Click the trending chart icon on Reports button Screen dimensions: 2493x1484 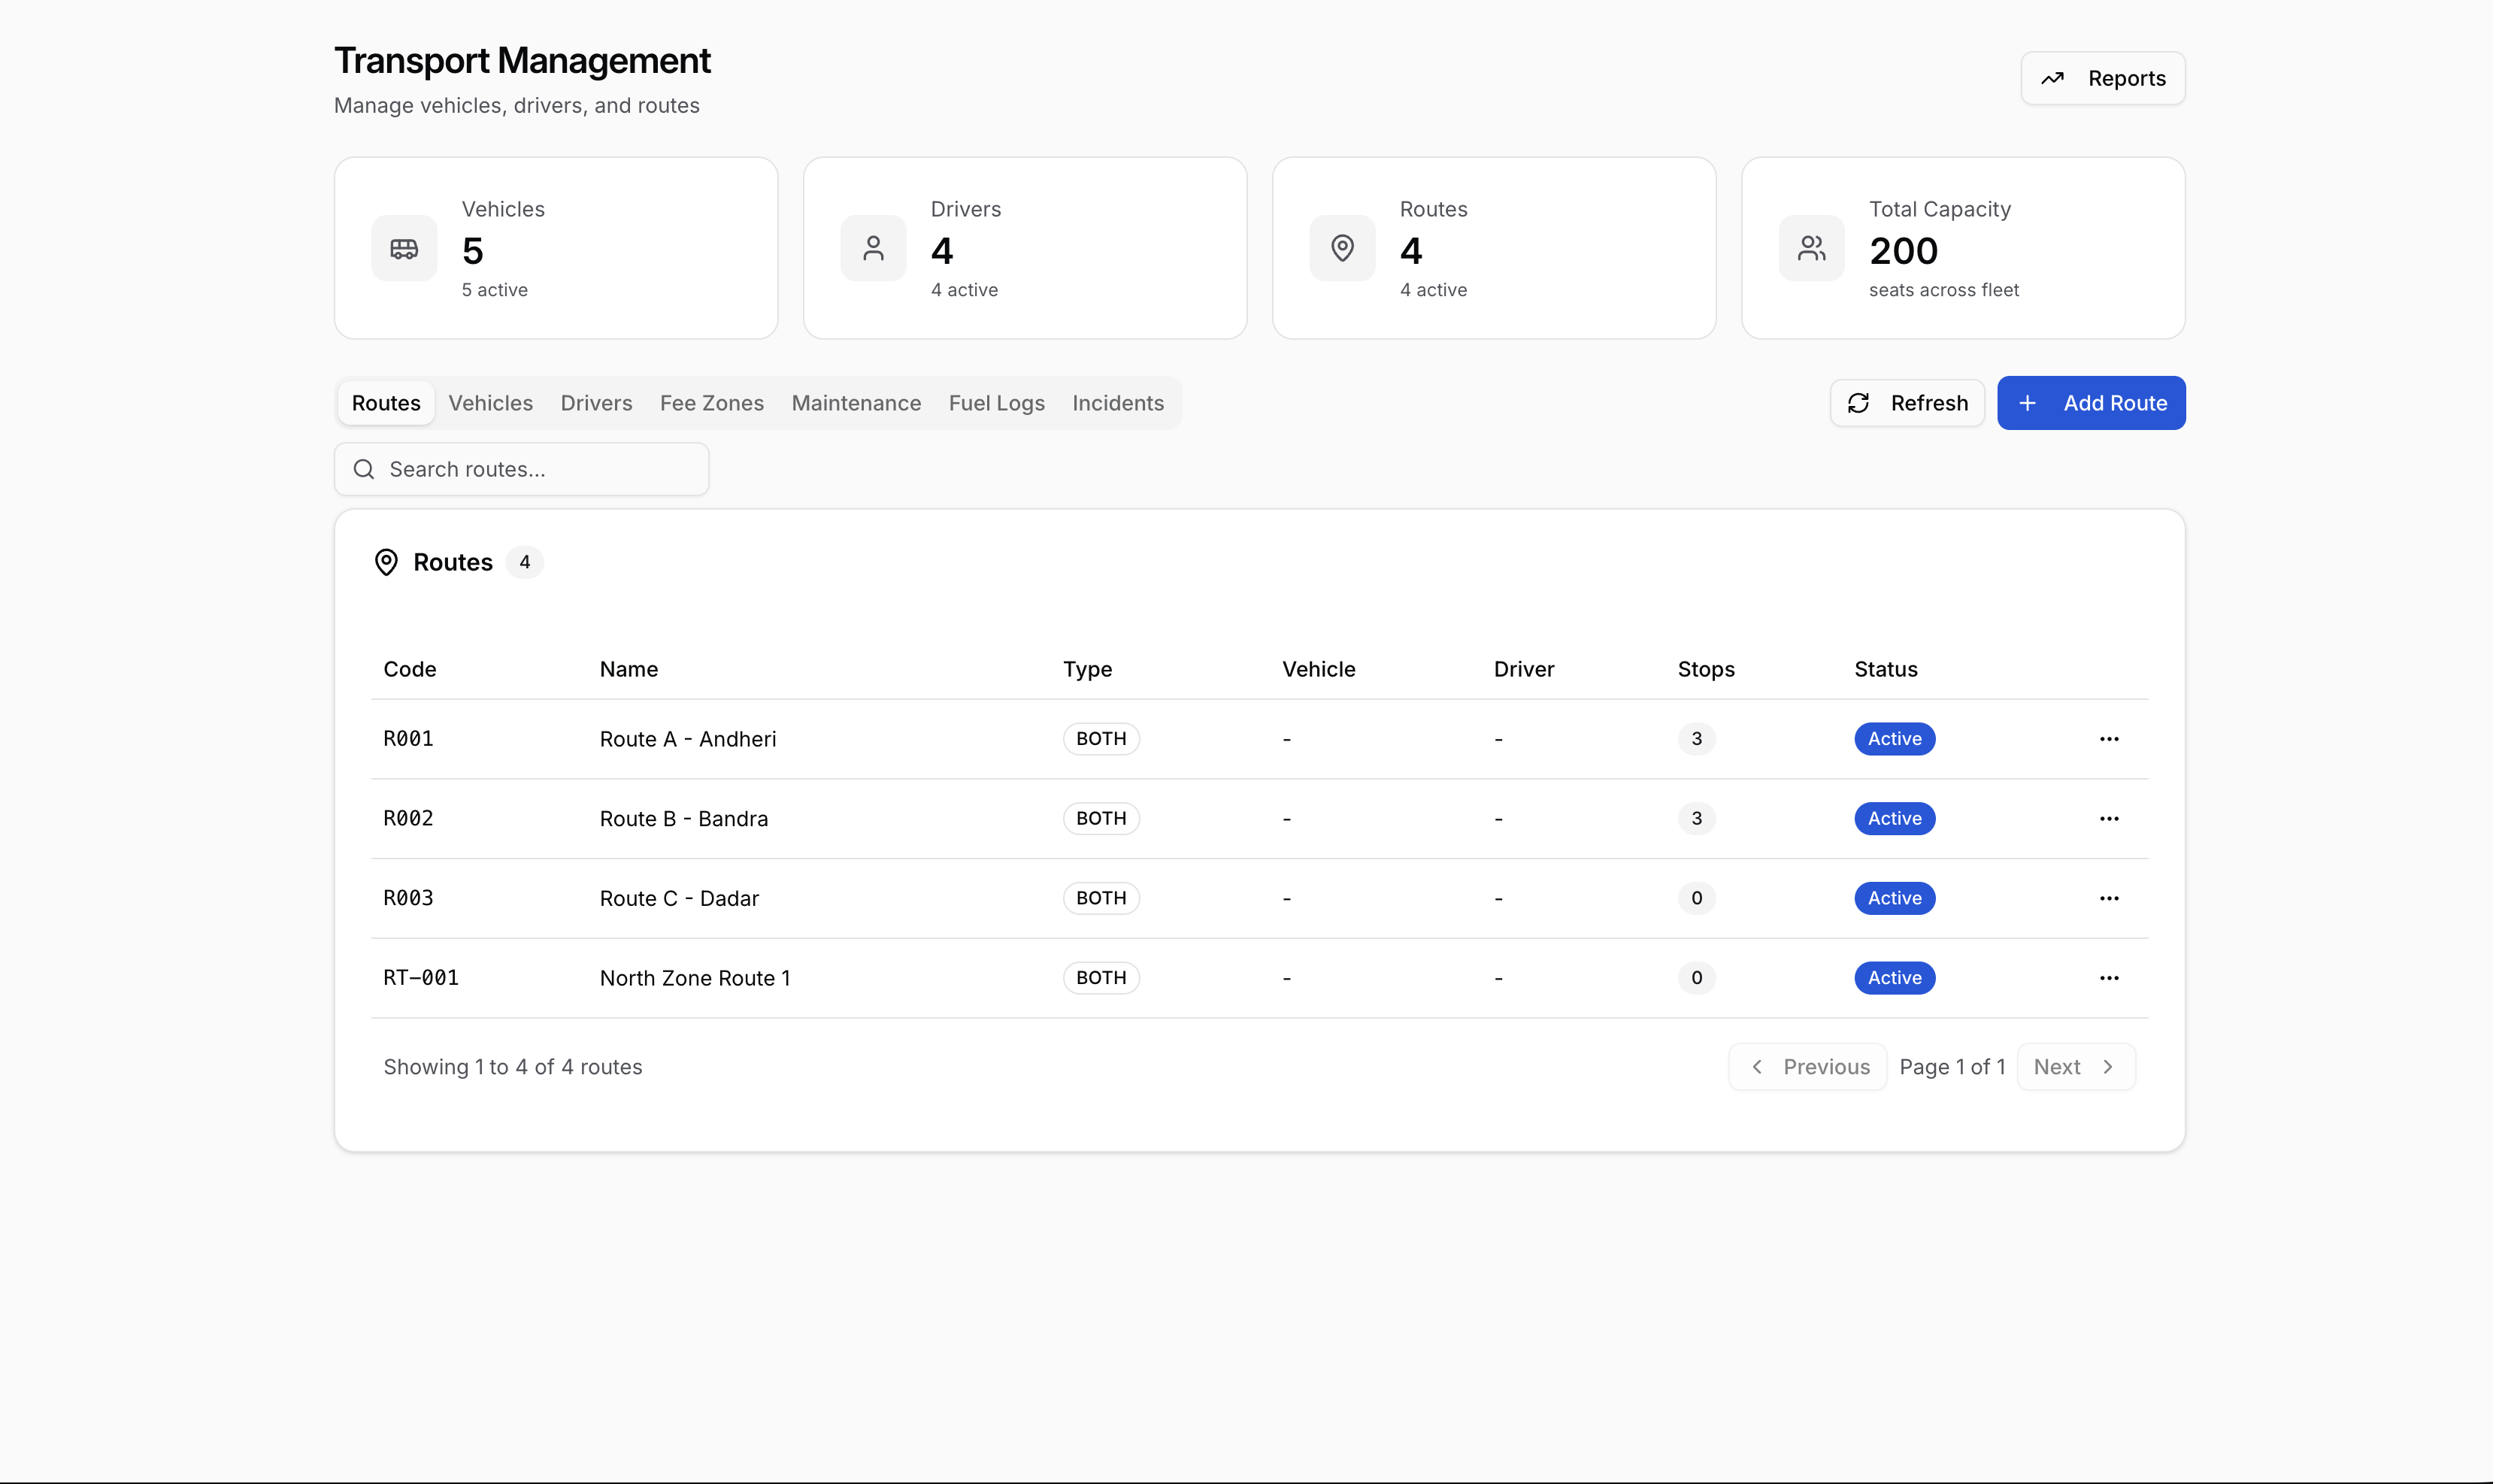tap(2053, 78)
